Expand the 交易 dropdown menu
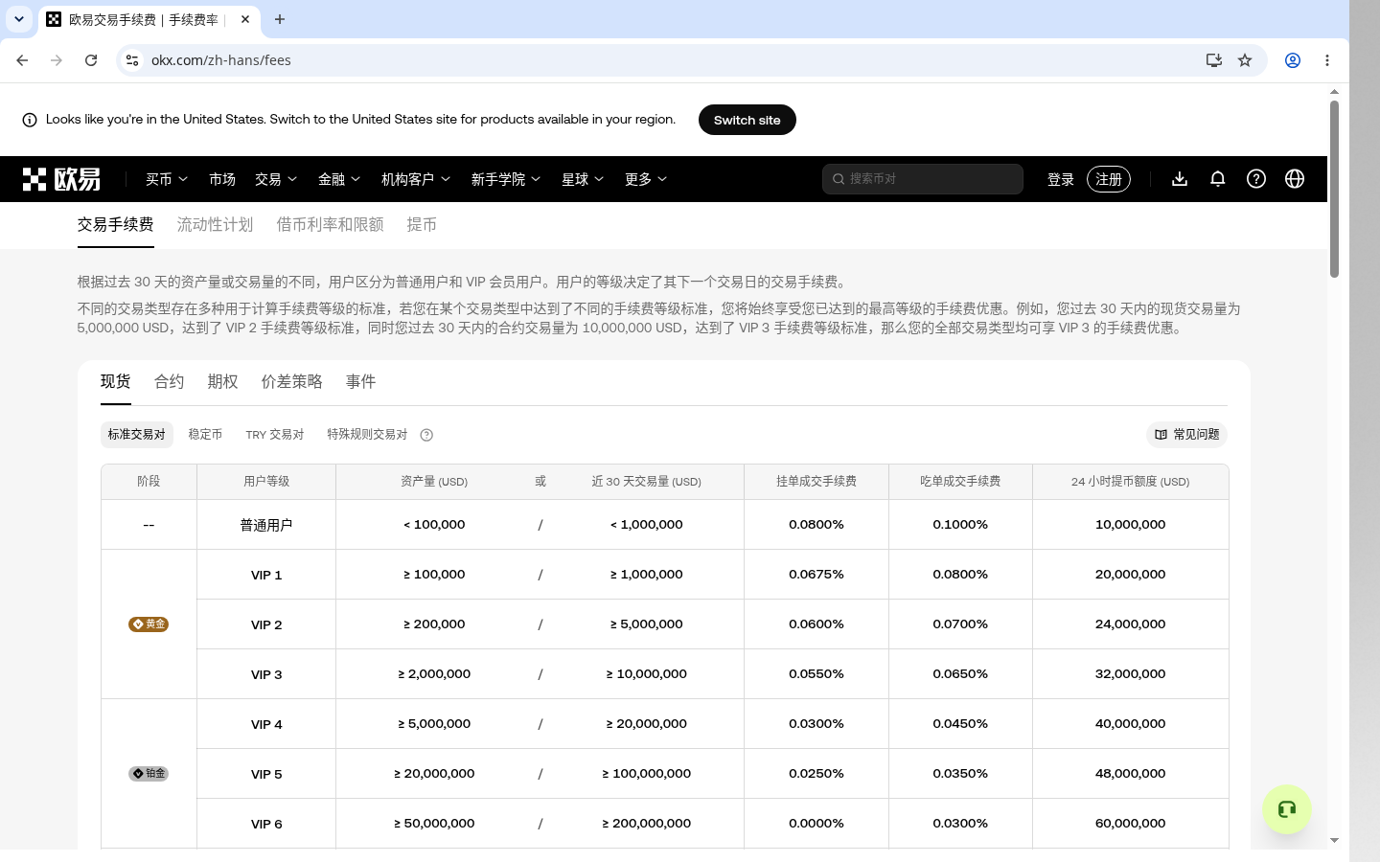Image resolution: width=1380 pixels, height=862 pixels. point(276,179)
